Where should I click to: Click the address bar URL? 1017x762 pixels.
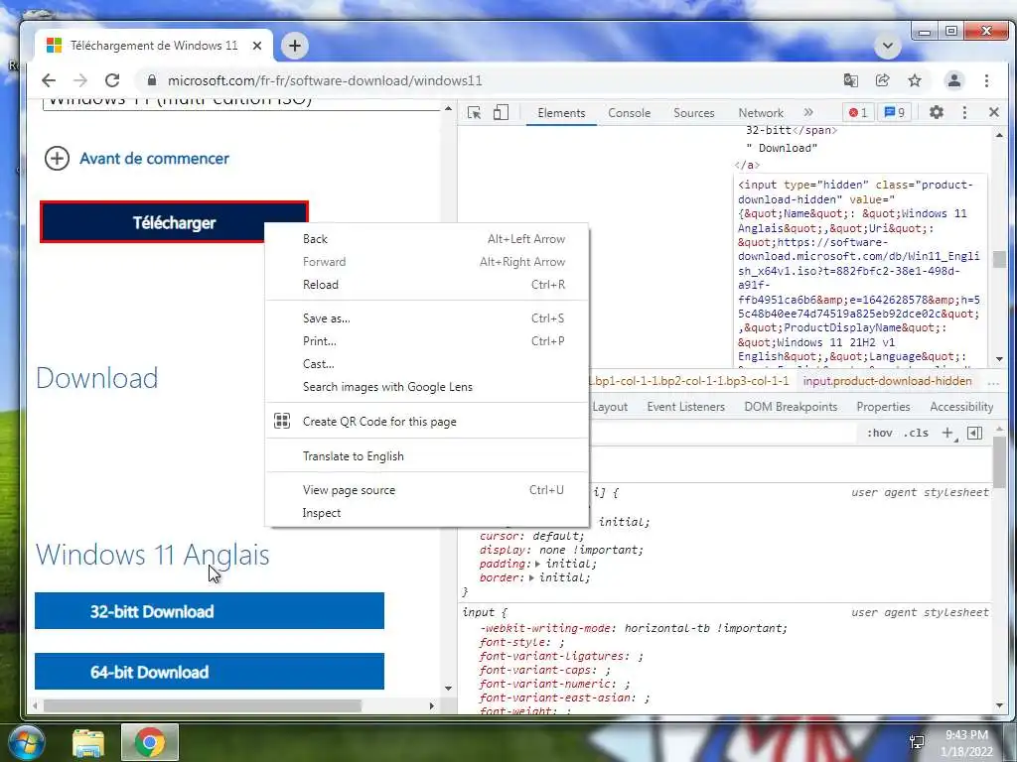pos(325,80)
